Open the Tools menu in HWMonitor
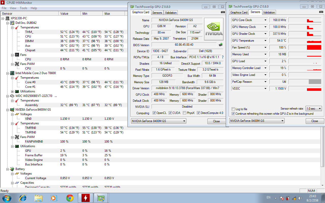 tap(24, 8)
